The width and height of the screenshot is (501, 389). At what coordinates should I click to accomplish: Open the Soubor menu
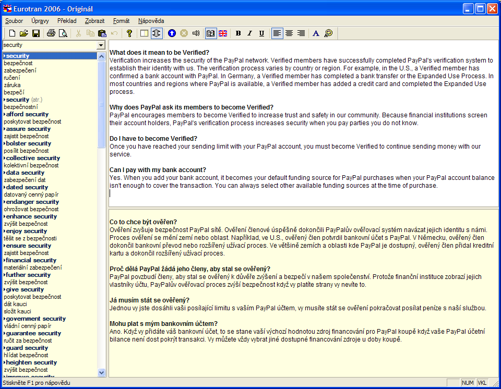coord(14,21)
